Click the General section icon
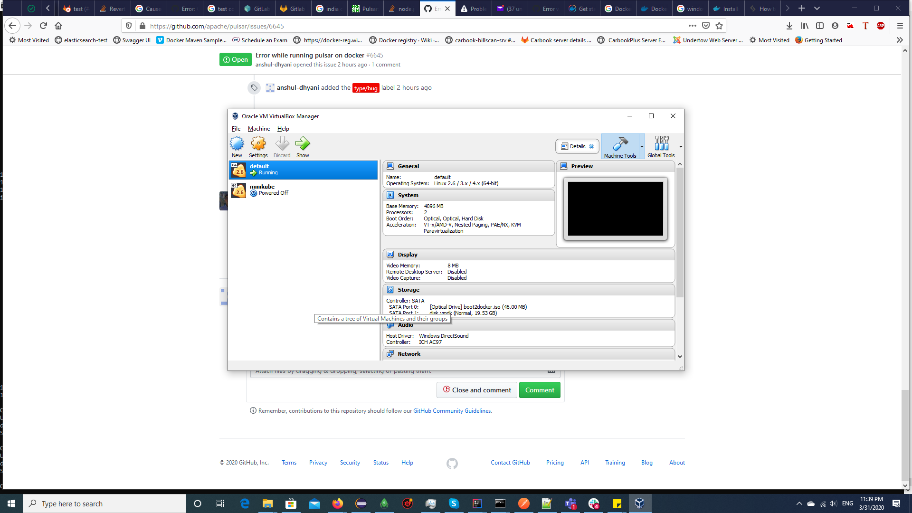The image size is (912, 513). click(x=390, y=166)
